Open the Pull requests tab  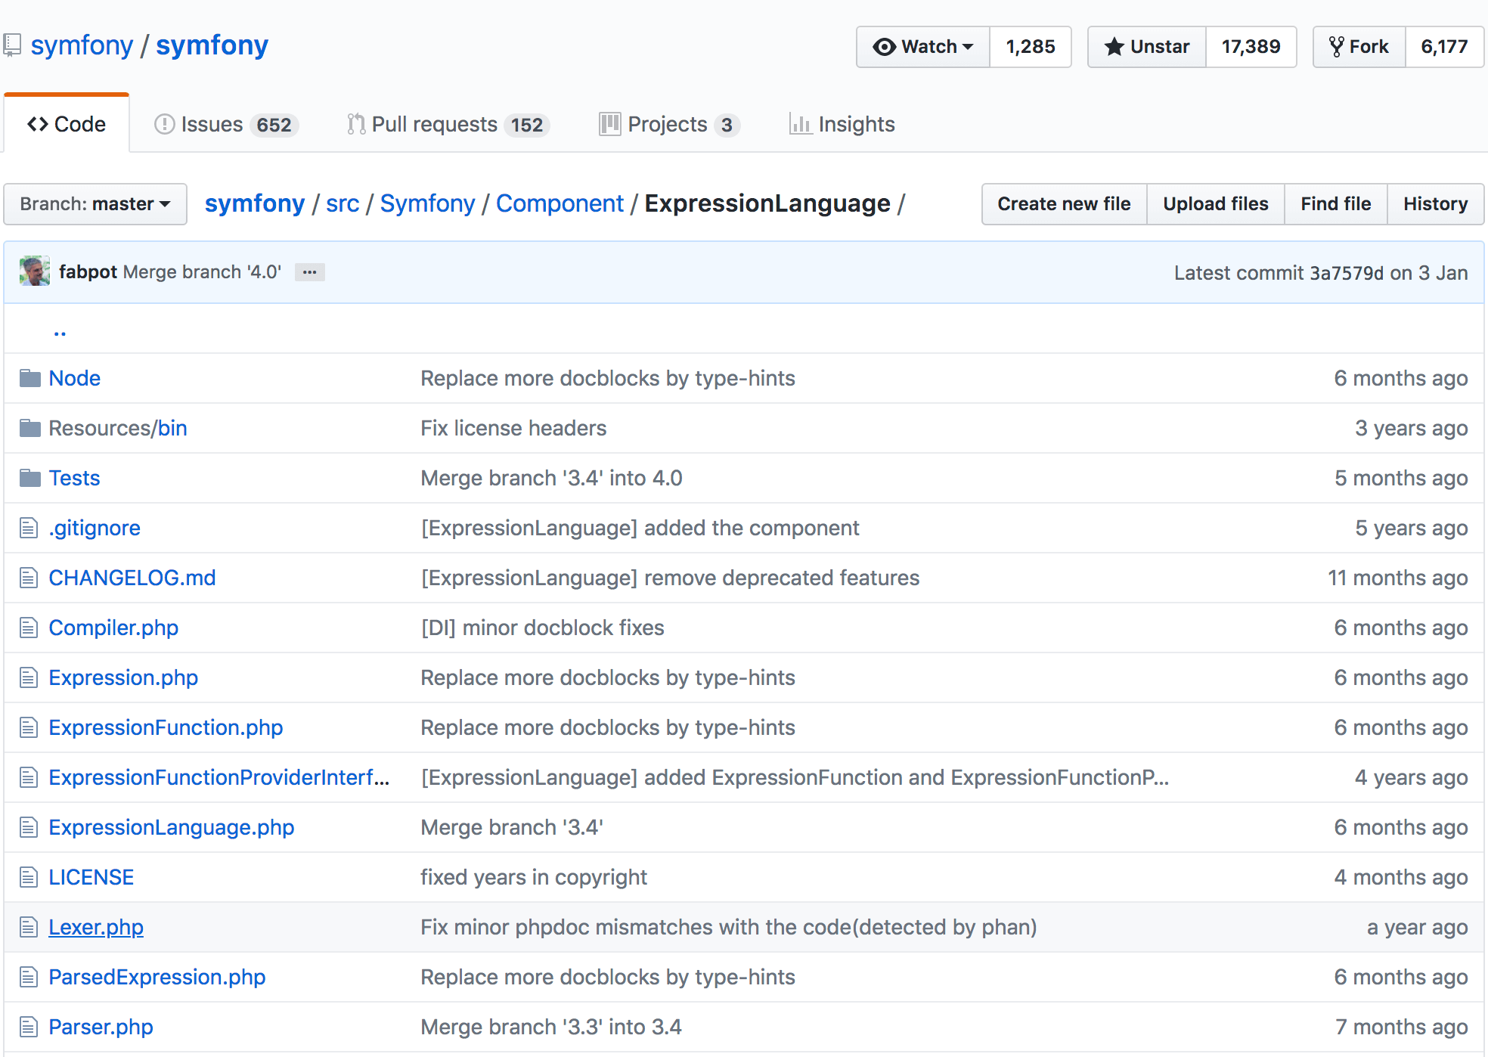pyautogui.click(x=448, y=124)
